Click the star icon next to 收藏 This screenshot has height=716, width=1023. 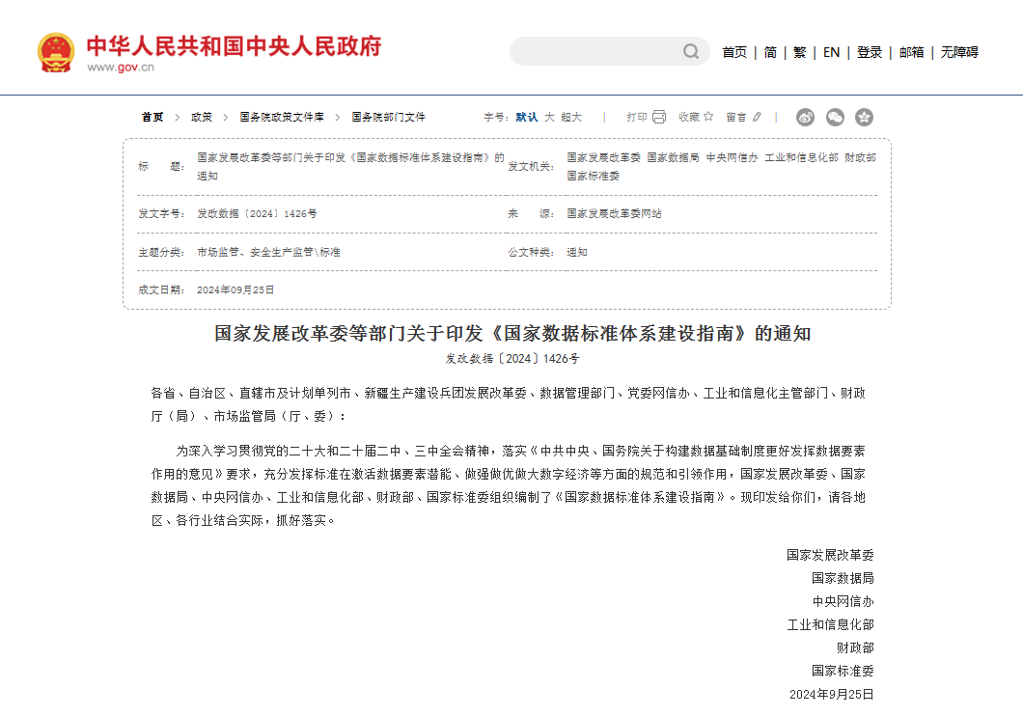point(708,117)
